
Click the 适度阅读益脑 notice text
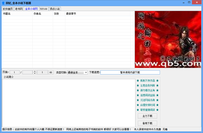point(148,95)
